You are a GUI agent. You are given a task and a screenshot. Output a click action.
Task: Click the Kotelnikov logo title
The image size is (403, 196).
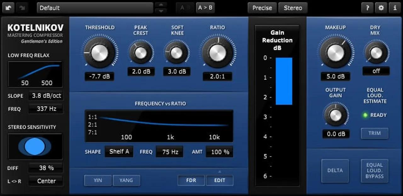click(36, 28)
